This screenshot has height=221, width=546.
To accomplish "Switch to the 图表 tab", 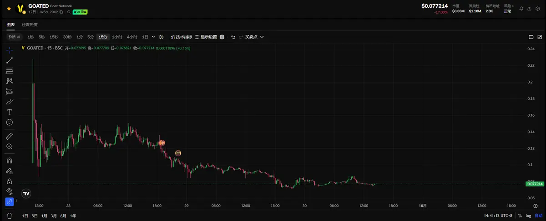I will point(10,25).
